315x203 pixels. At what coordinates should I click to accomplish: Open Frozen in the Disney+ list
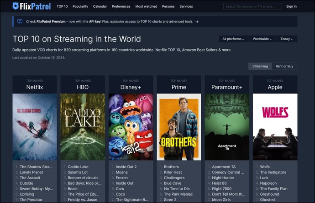tap(121, 178)
